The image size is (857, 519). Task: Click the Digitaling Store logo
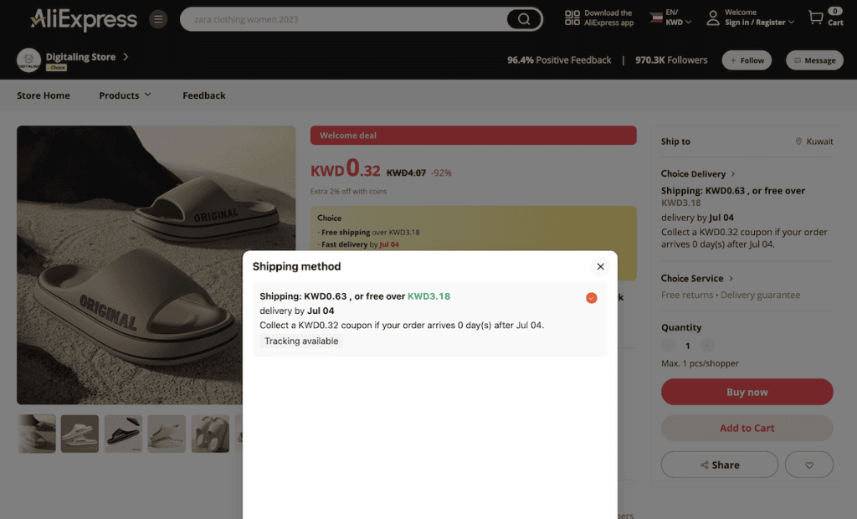pos(28,59)
